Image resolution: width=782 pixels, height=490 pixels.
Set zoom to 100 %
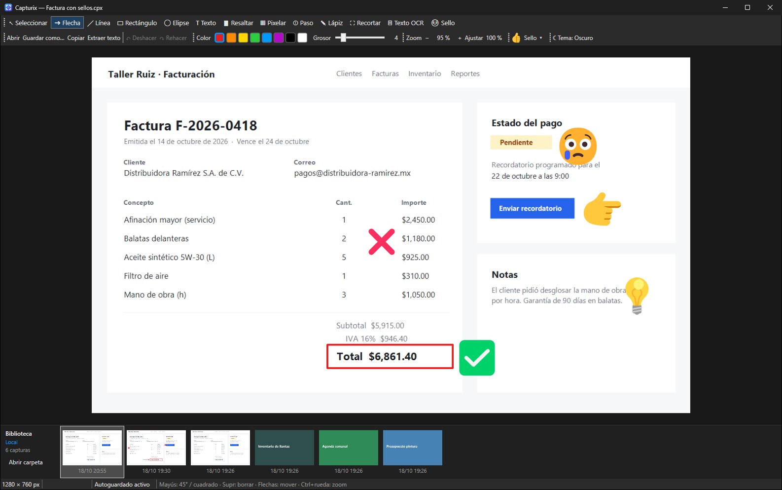494,38
